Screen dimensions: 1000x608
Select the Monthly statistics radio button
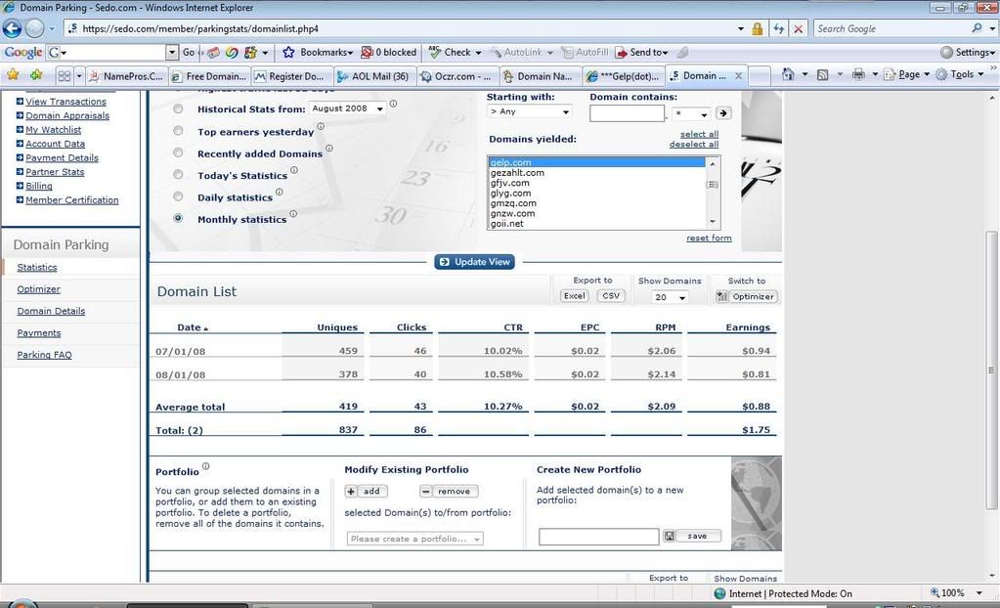click(x=178, y=219)
